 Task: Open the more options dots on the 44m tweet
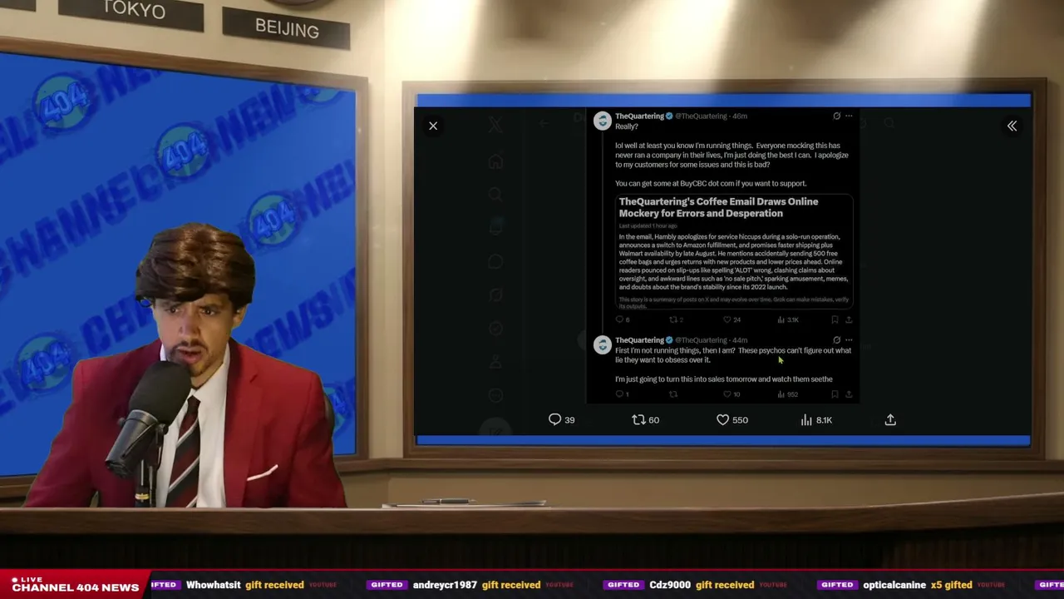[x=849, y=339]
